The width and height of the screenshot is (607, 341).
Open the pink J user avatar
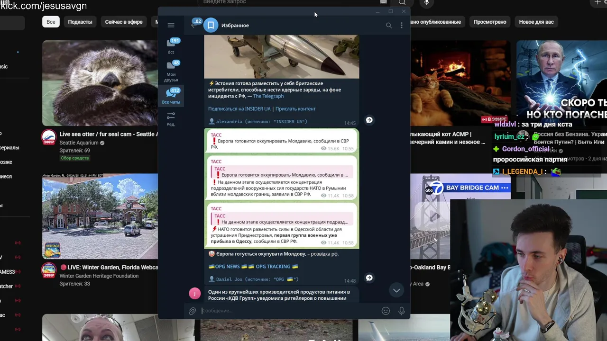[x=195, y=294]
